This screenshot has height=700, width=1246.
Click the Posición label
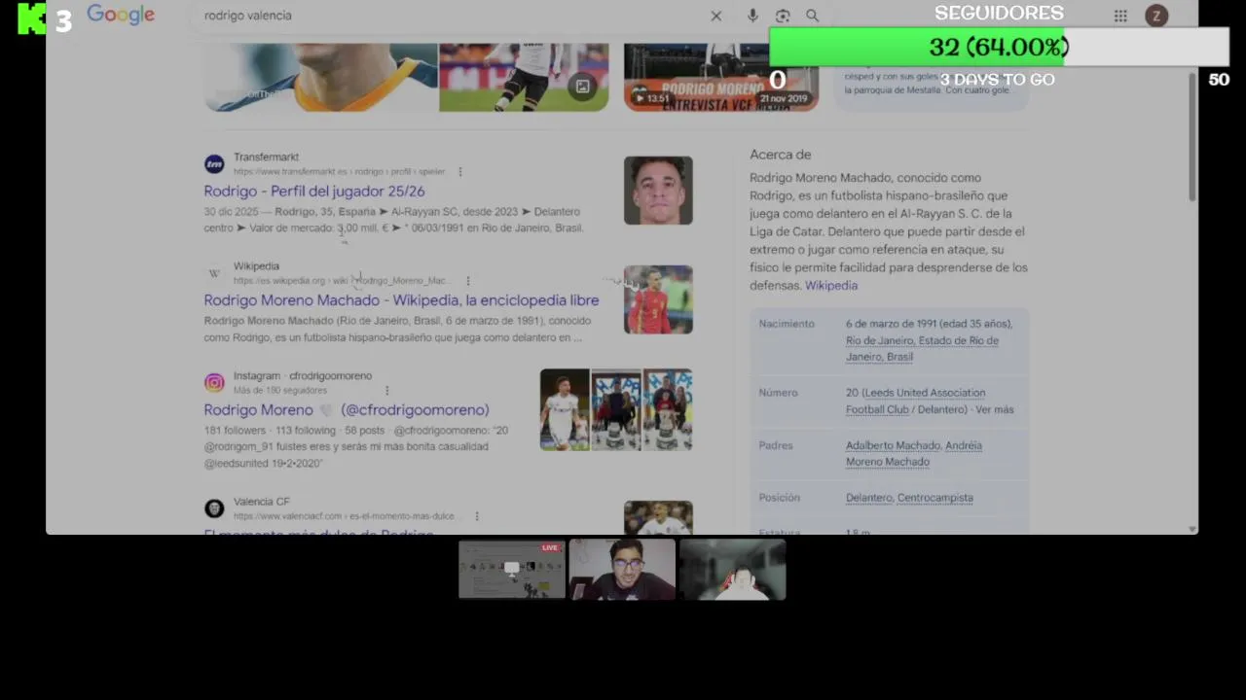tap(779, 498)
